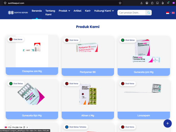Open the browser downloads icon
The image size is (176, 132).
coord(142,3)
